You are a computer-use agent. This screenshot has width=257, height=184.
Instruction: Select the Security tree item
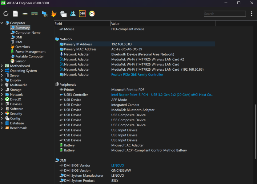point(14,114)
